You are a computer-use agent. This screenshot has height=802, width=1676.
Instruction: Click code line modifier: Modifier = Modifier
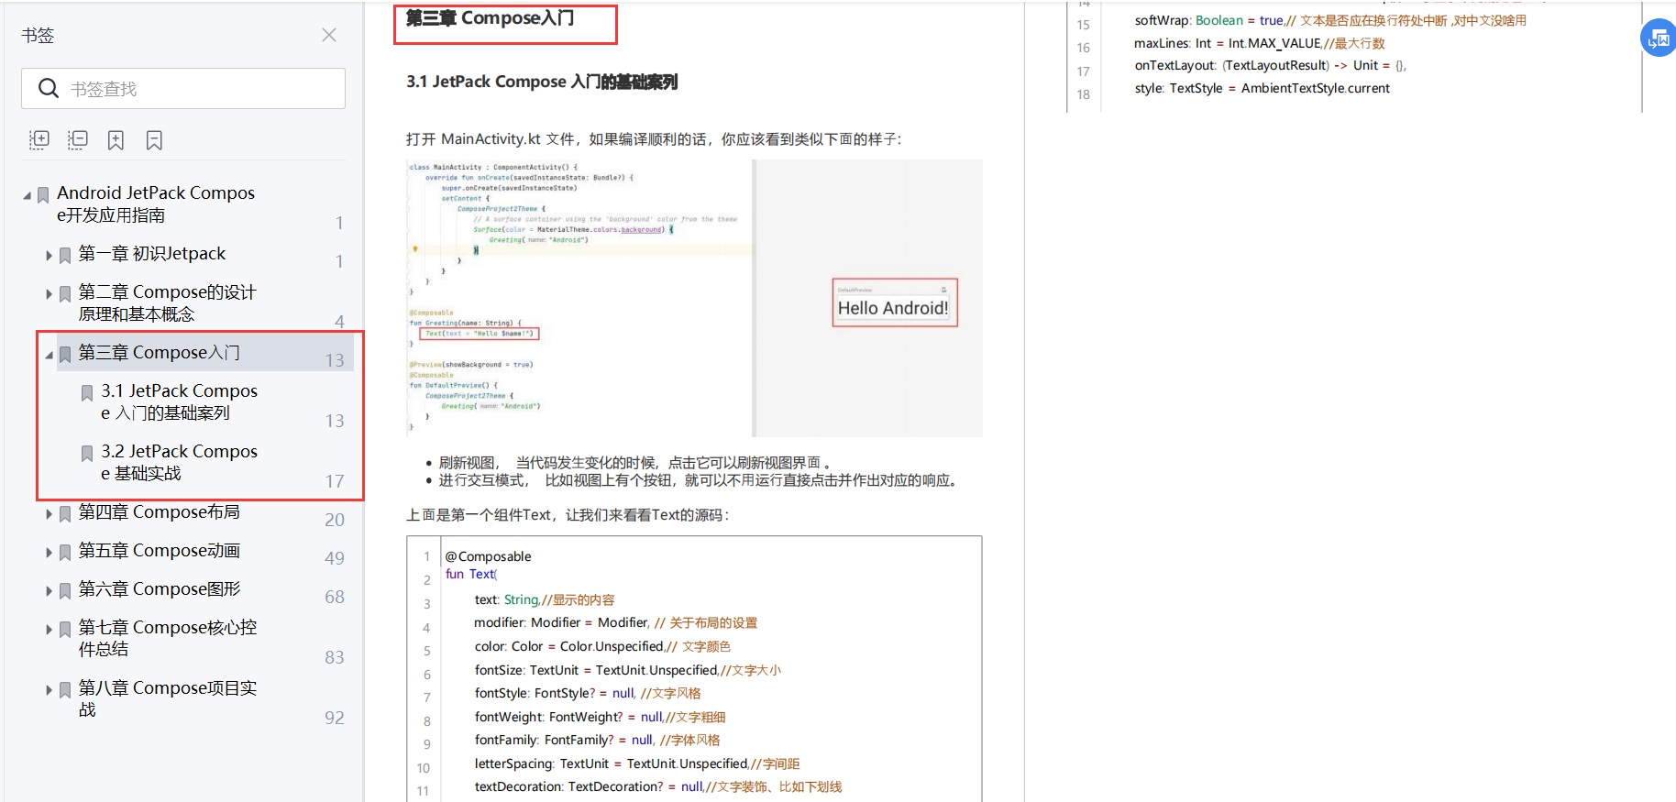click(616, 622)
